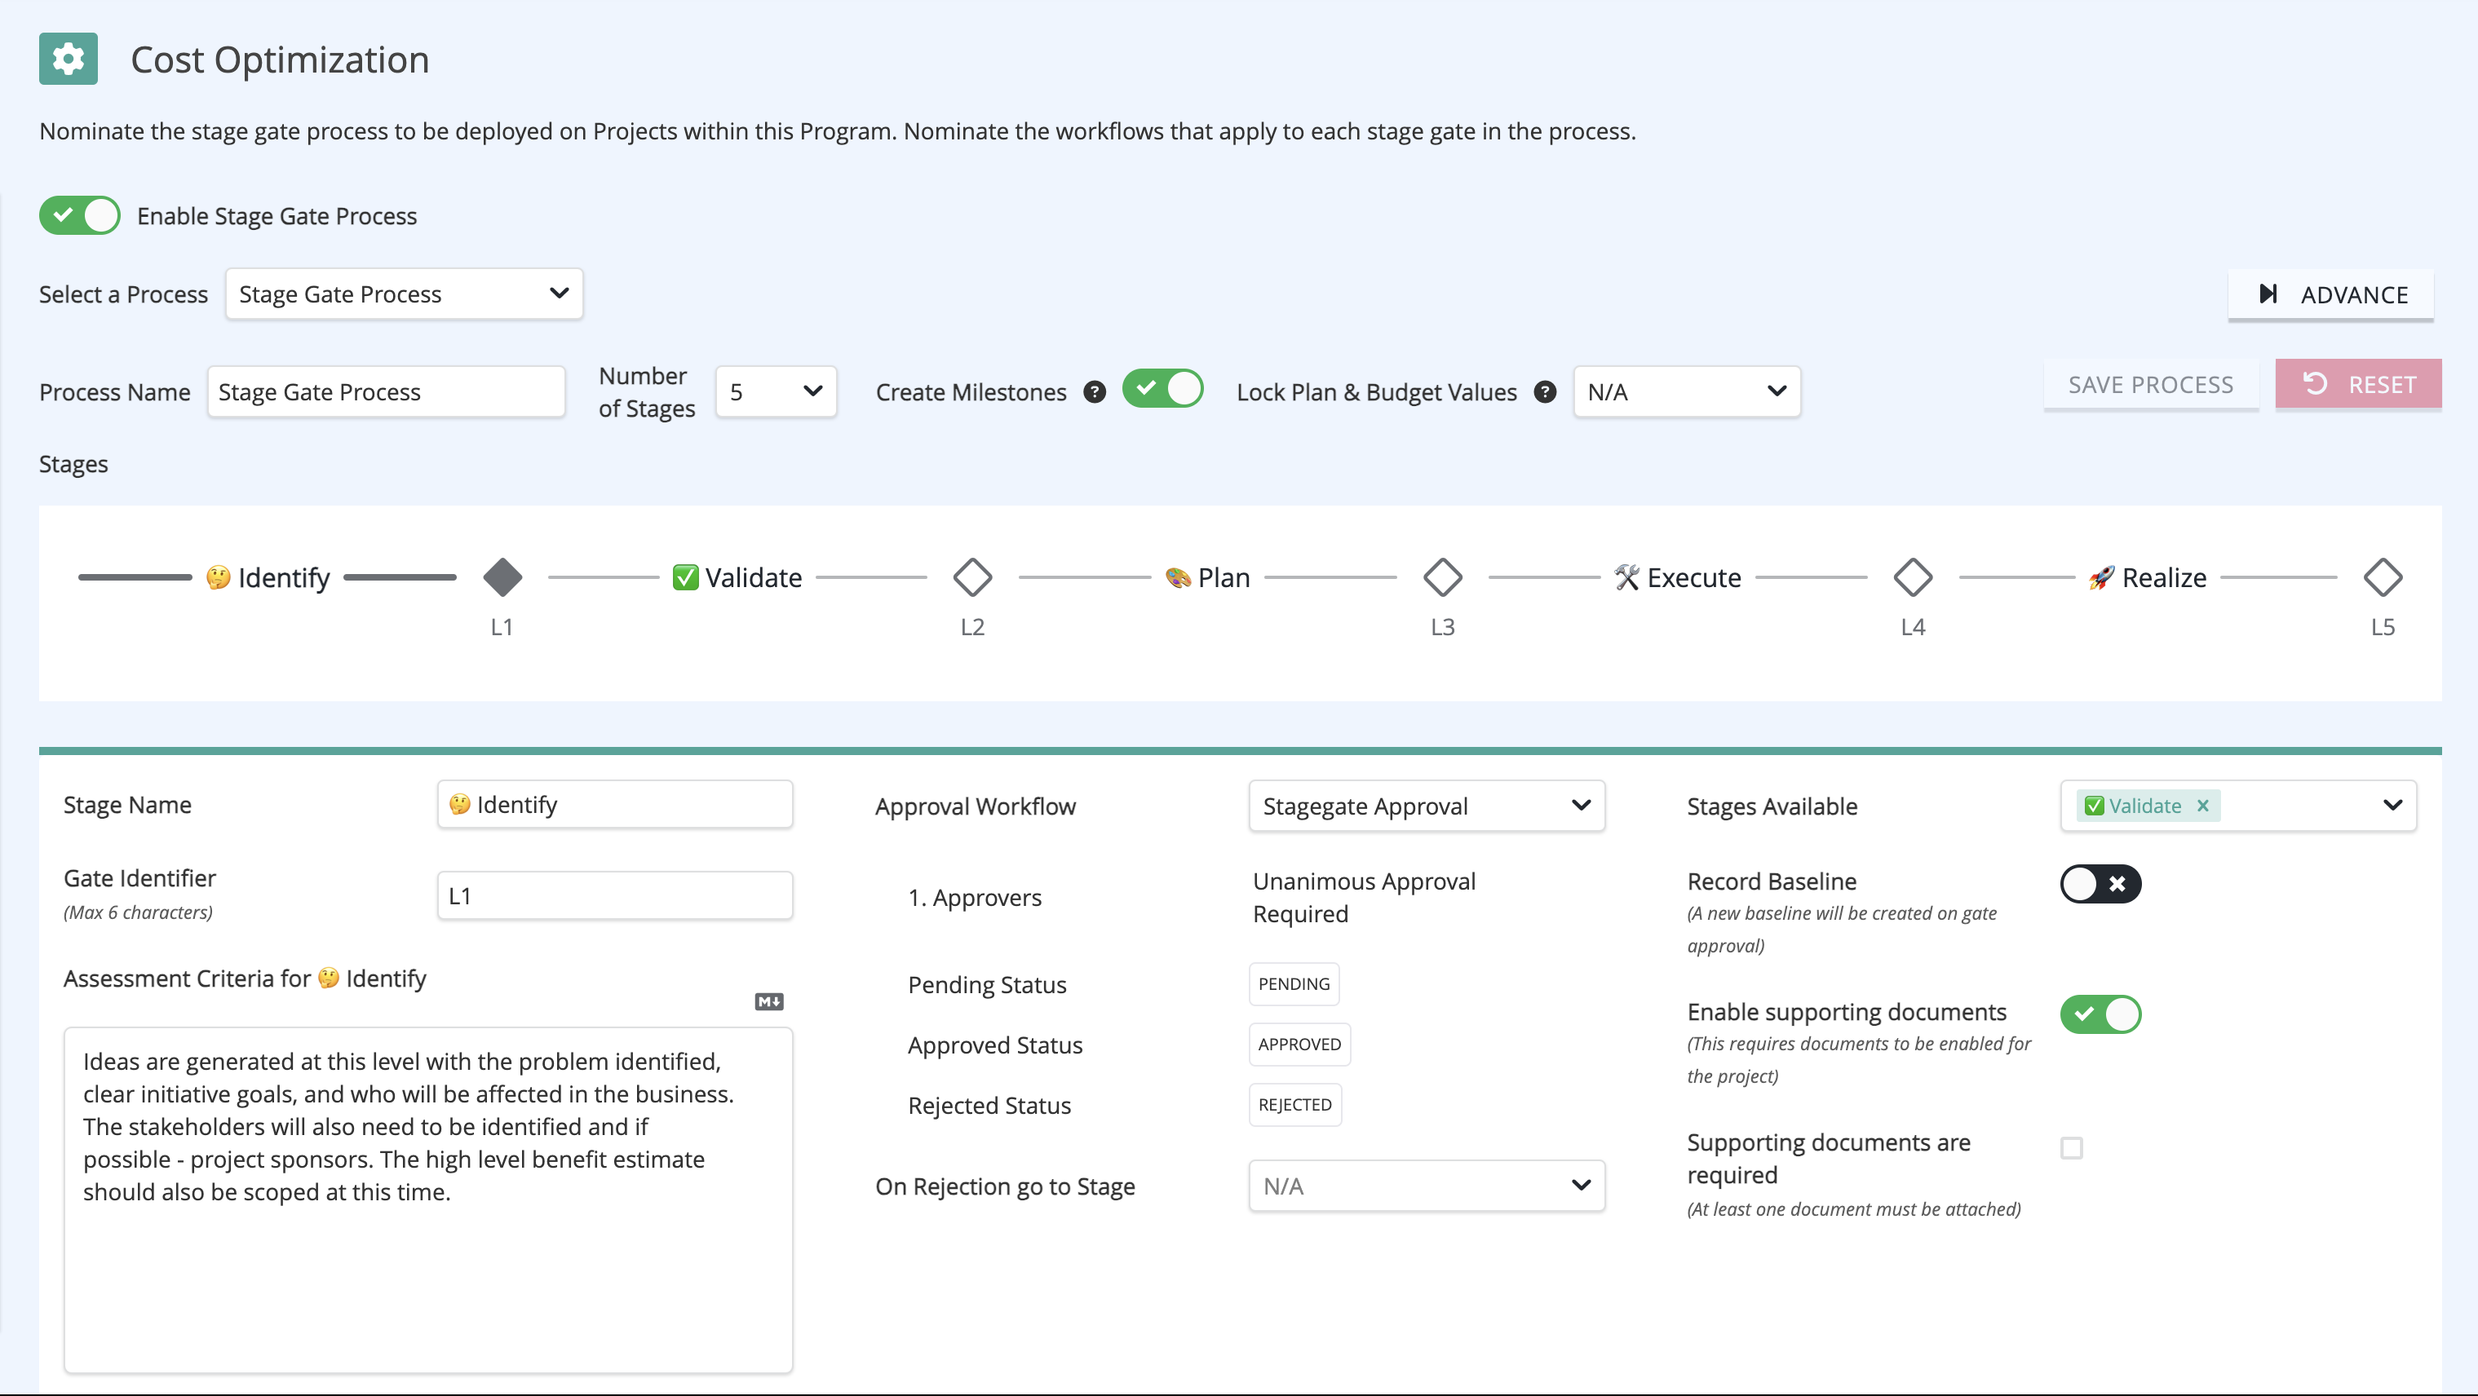The height and width of the screenshot is (1396, 2478).
Task: Select the L5 gate diamond marker
Action: pos(2382,577)
